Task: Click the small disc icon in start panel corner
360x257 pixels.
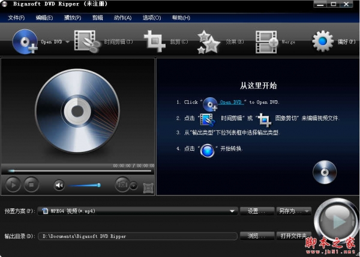Action: (325, 172)
